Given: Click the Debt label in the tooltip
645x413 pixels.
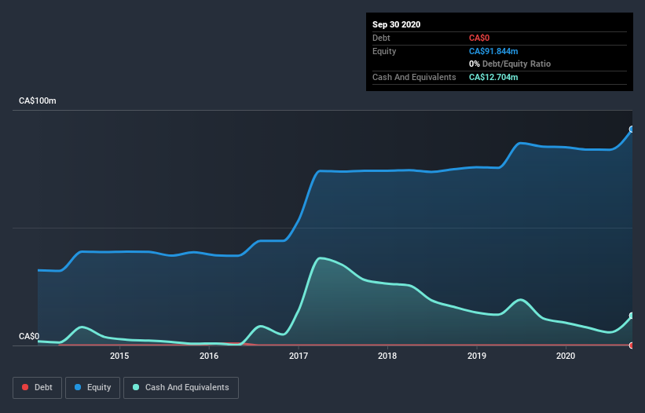Looking at the screenshot, I should (381, 38).
